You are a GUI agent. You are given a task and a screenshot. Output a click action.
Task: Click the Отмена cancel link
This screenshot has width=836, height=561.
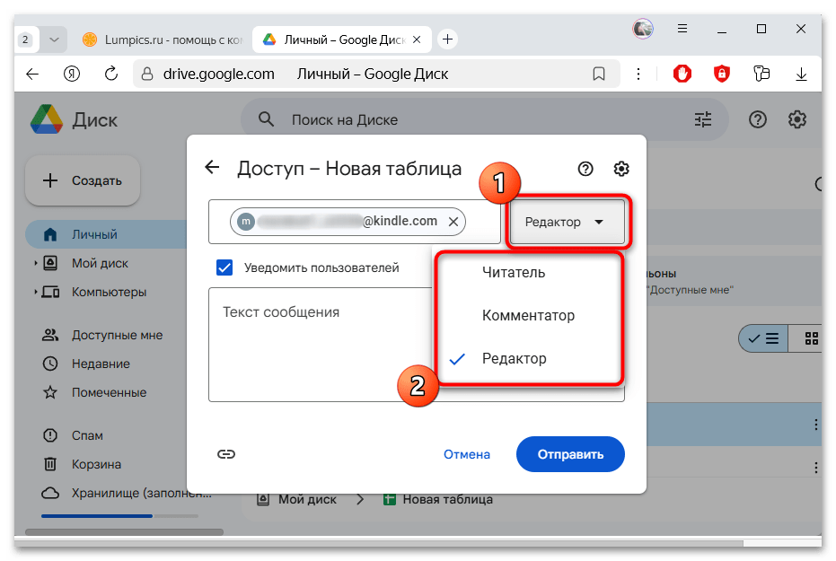[x=466, y=454]
